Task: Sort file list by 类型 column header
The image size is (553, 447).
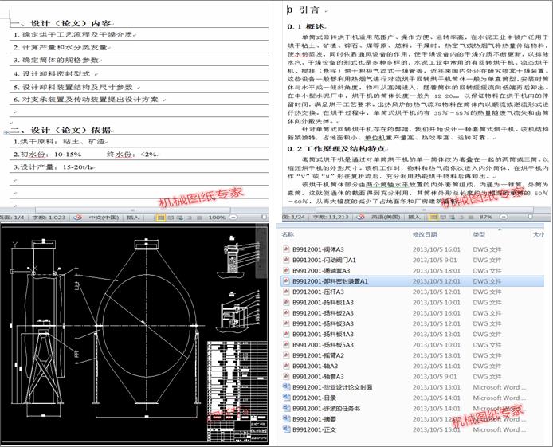Action: pos(479,234)
